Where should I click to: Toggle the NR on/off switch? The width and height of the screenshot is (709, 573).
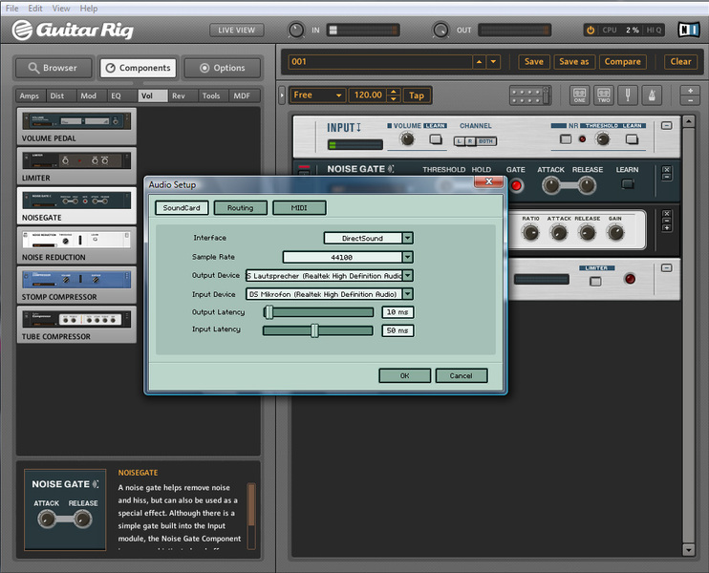click(566, 139)
